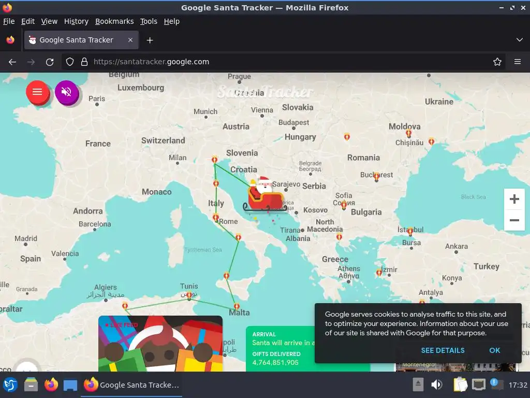Open the Firefox View pinned icon

coord(10,40)
